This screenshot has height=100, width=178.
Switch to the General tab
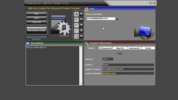pyautogui.click(x=91, y=48)
